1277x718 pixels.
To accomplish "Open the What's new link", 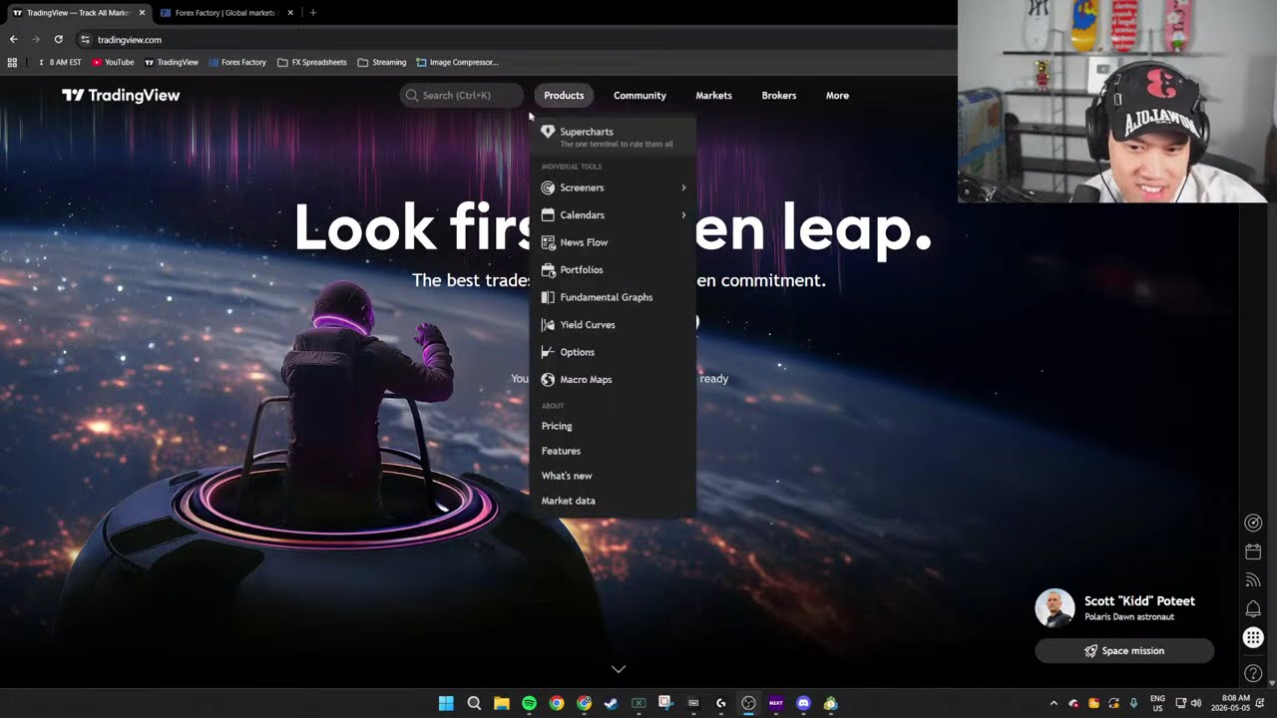I will point(567,476).
